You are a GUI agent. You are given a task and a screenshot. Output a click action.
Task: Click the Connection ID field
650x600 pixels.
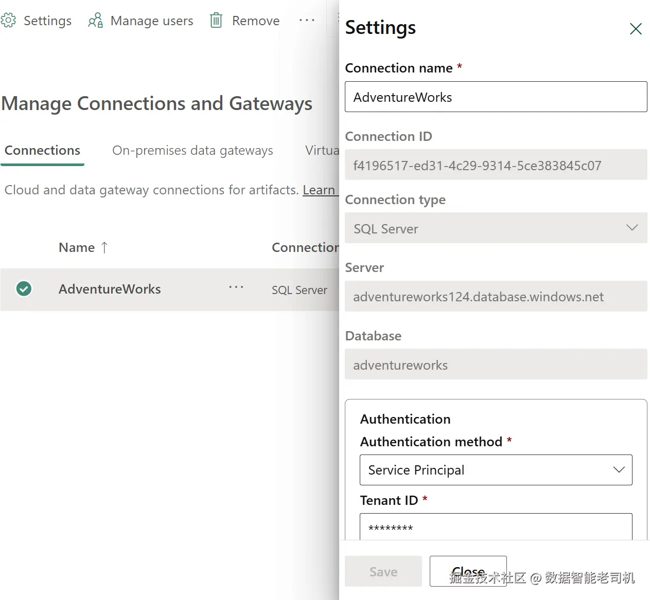click(x=496, y=166)
